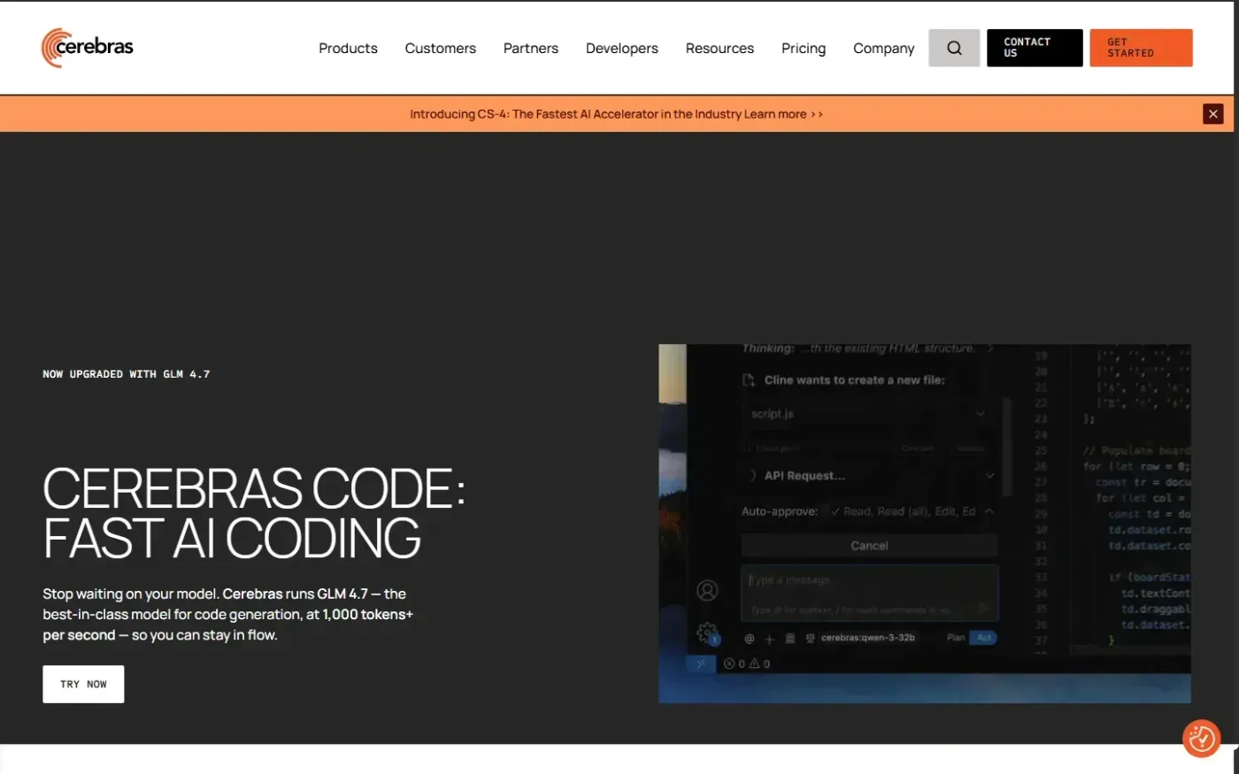
Task: Click the warning triangle icon in the preview status bar
Action: 754,663
